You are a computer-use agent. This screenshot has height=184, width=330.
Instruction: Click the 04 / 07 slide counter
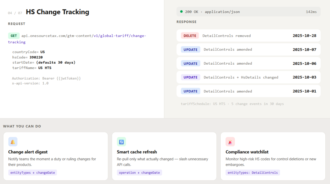coord(15,13)
